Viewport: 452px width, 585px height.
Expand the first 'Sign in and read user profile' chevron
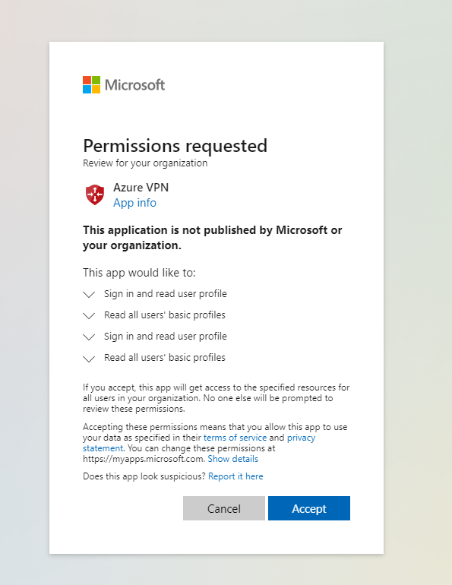[89, 295]
